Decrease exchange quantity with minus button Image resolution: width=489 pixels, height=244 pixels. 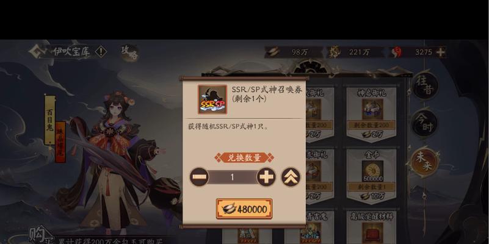pos(199,177)
